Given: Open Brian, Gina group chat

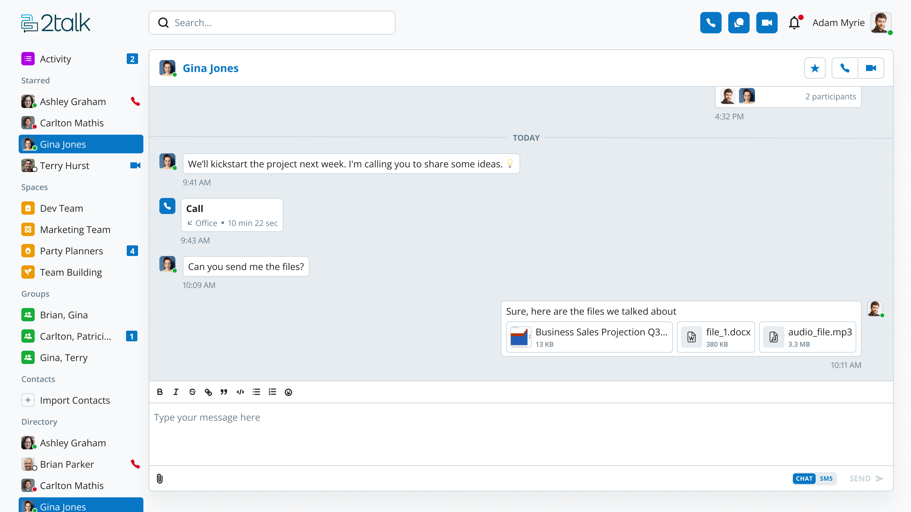Looking at the screenshot, I should coord(81,315).
